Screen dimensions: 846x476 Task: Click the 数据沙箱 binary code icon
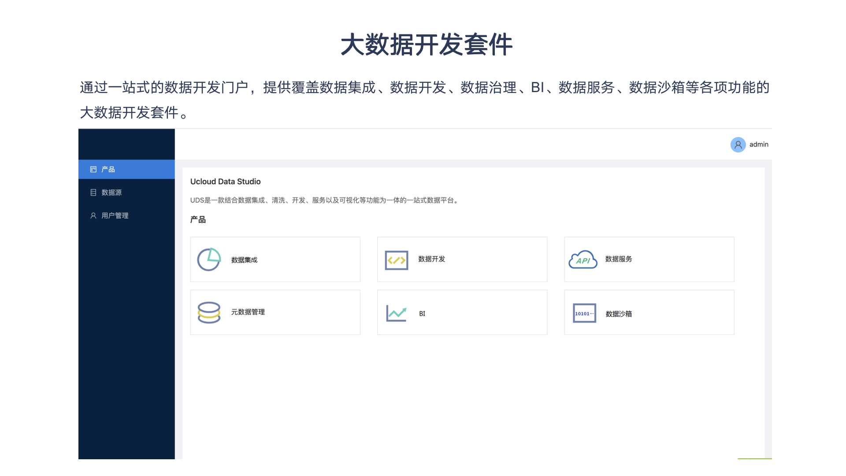[584, 313]
